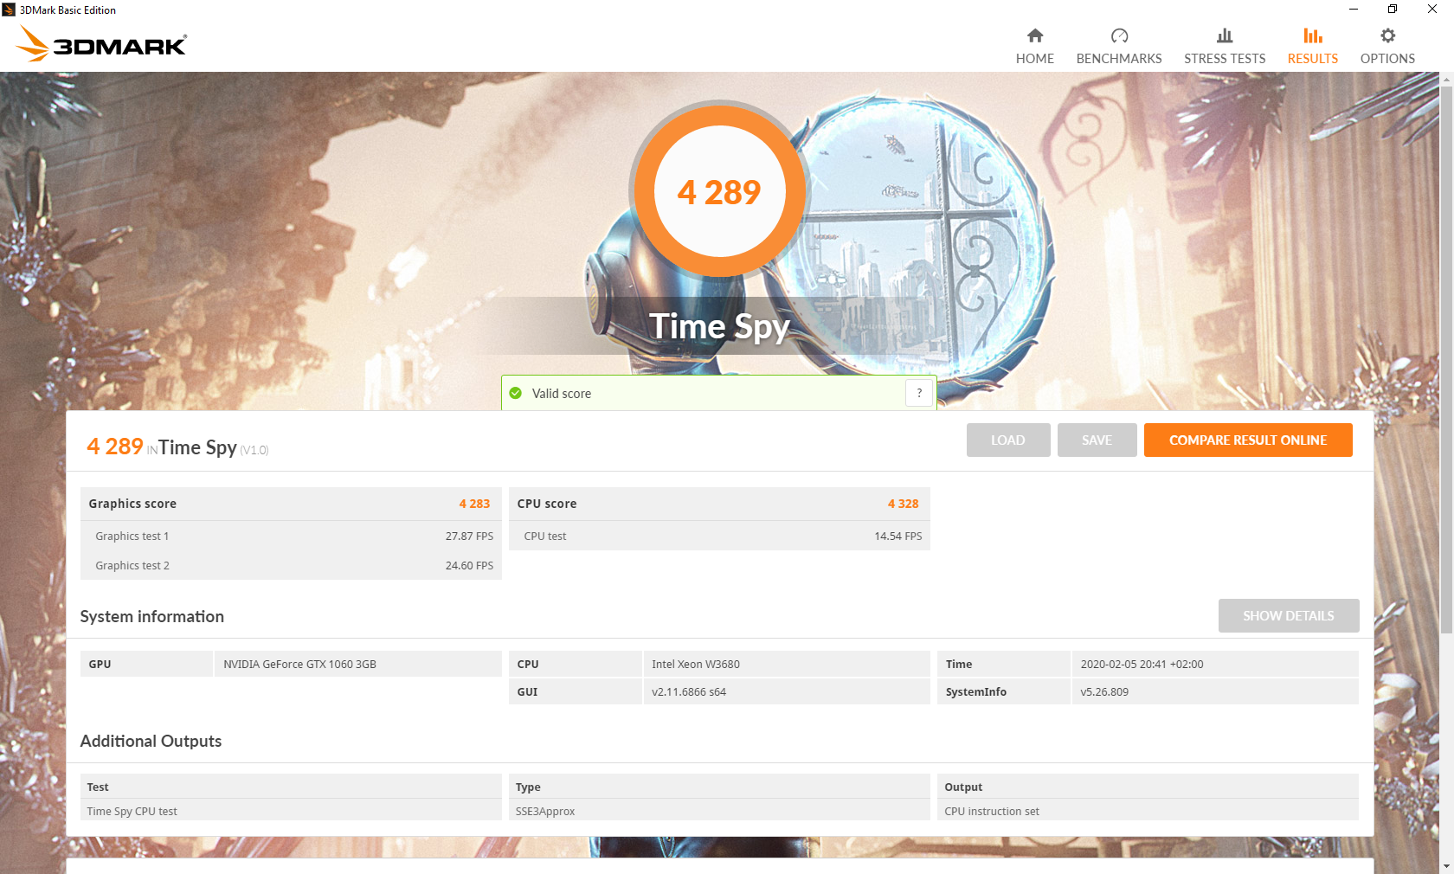
Task: Click the 14.54 FPS value
Action: (897, 536)
